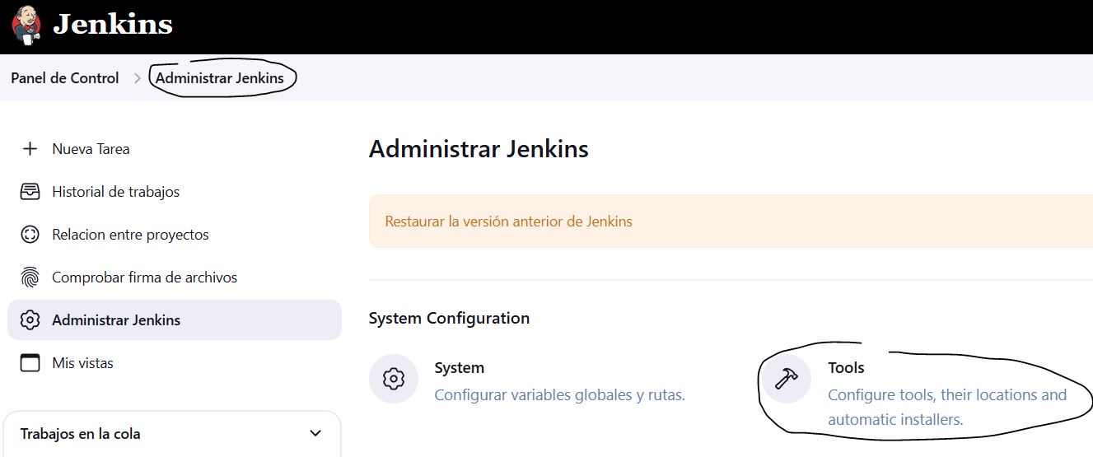Click the breadcrumb chevron after Panel de Control

click(138, 78)
